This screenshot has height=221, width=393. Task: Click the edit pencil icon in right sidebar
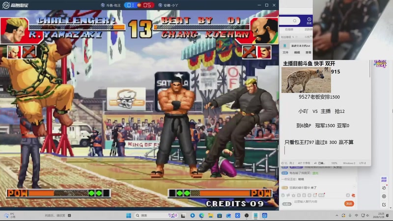(384, 205)
